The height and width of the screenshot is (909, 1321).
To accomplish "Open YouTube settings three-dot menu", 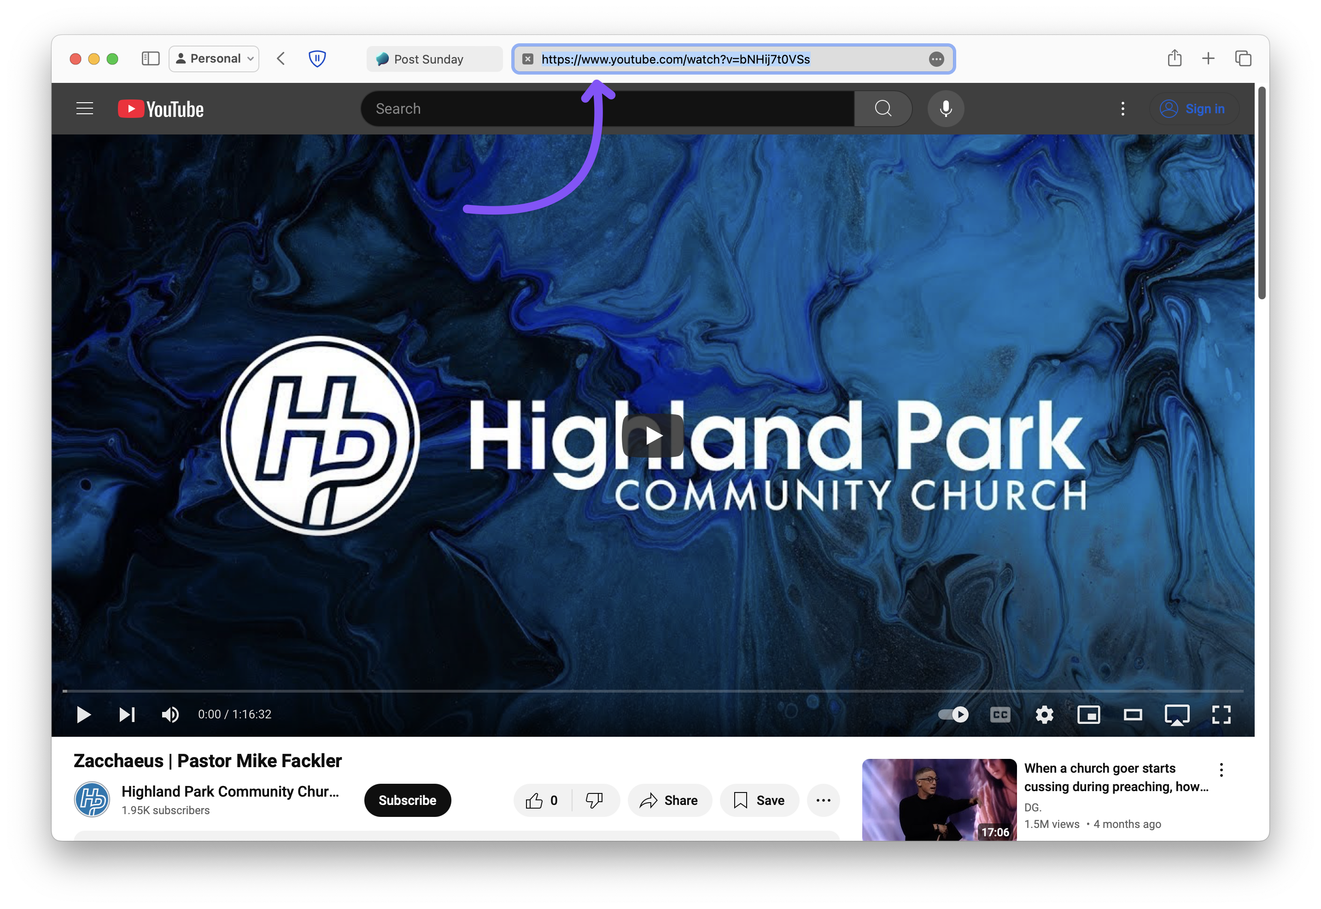I will click(1123, 109).
